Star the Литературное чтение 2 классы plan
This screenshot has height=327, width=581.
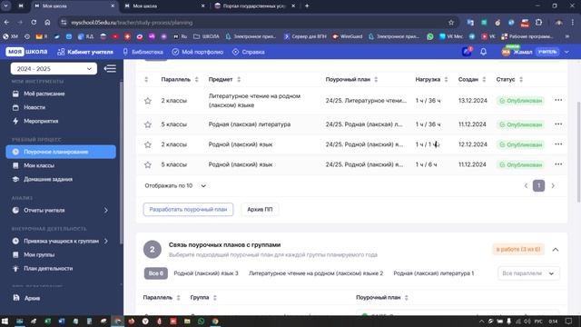click(148, 101)
